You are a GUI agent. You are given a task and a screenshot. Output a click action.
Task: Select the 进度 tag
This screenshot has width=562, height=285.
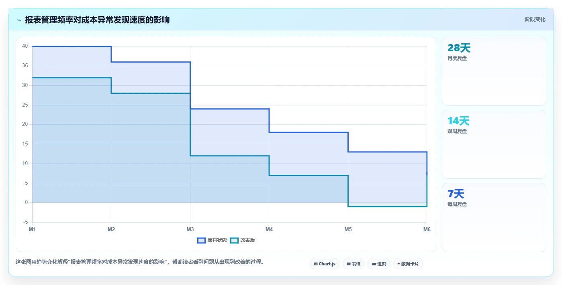tap(379, 264)
